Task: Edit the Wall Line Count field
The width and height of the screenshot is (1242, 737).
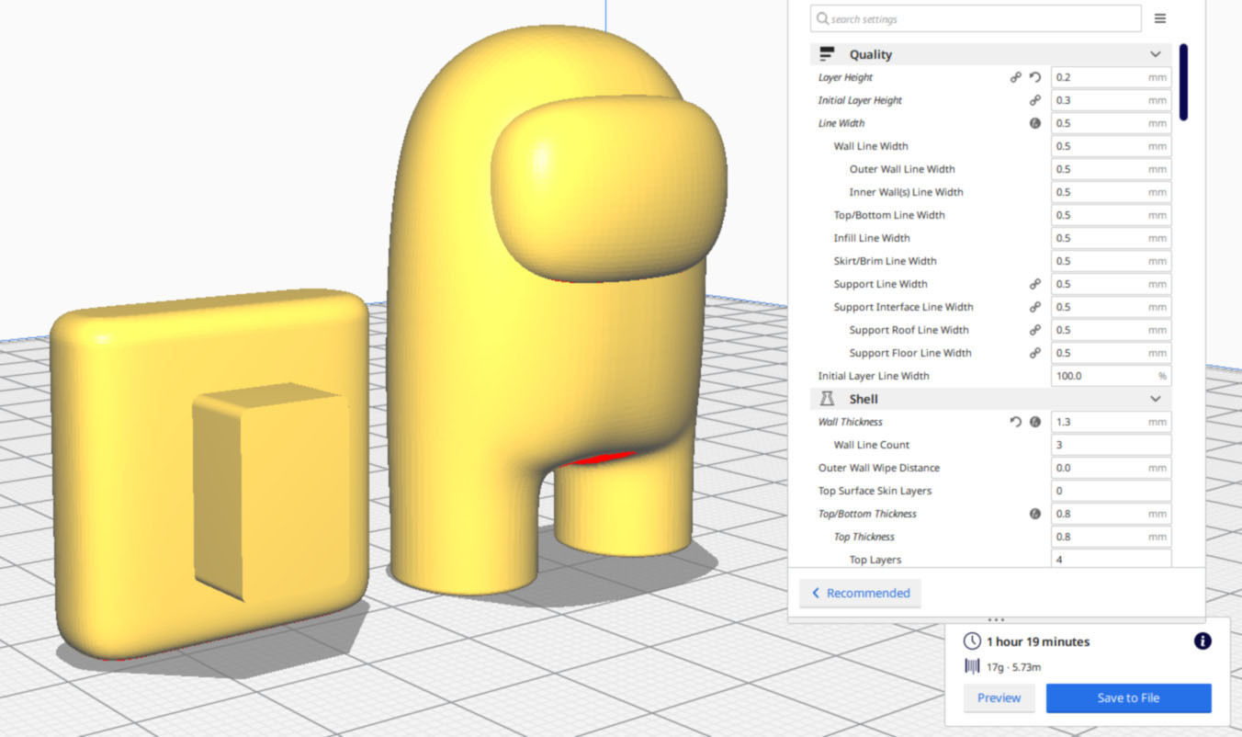Action: (x=1111, y=445)
